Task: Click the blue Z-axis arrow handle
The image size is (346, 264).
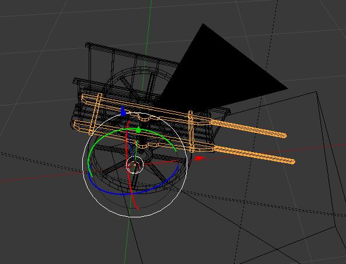Action: coord(123,111)
